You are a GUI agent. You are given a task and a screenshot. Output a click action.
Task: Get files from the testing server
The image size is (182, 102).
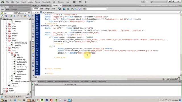coord(11,16)
